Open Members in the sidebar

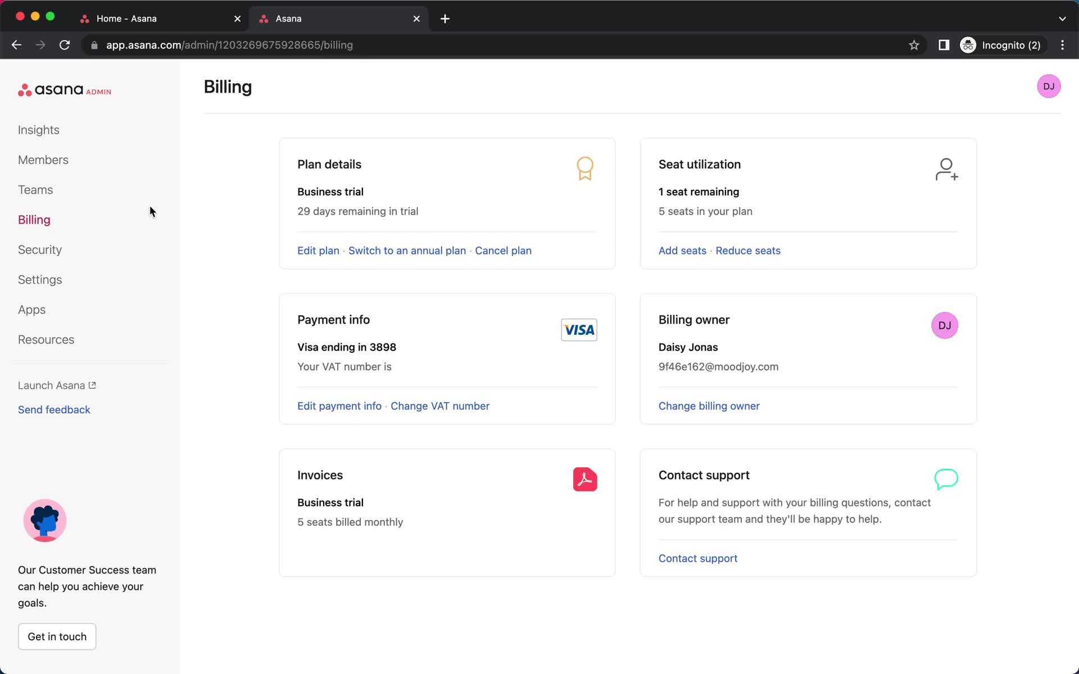point(43,160)
